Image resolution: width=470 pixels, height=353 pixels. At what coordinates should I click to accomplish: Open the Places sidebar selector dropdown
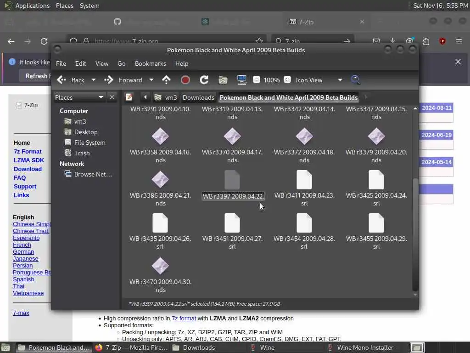click(79, 97)
